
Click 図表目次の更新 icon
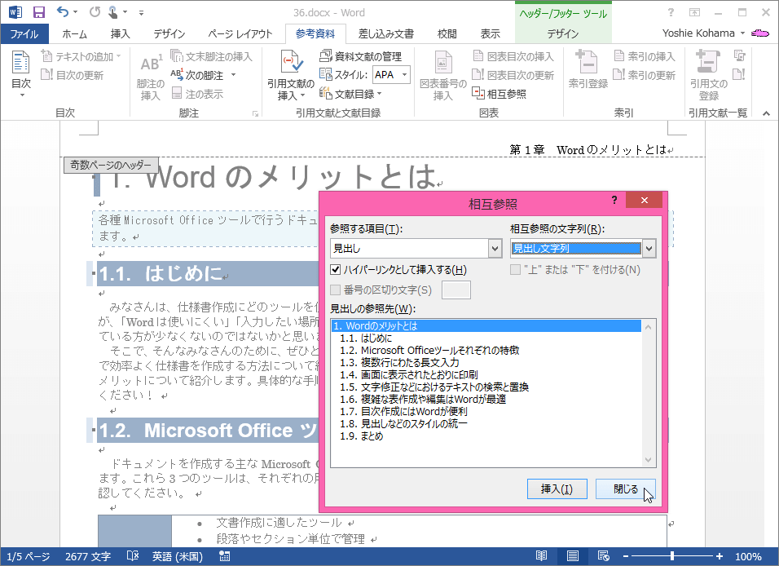tap(513, 75)
